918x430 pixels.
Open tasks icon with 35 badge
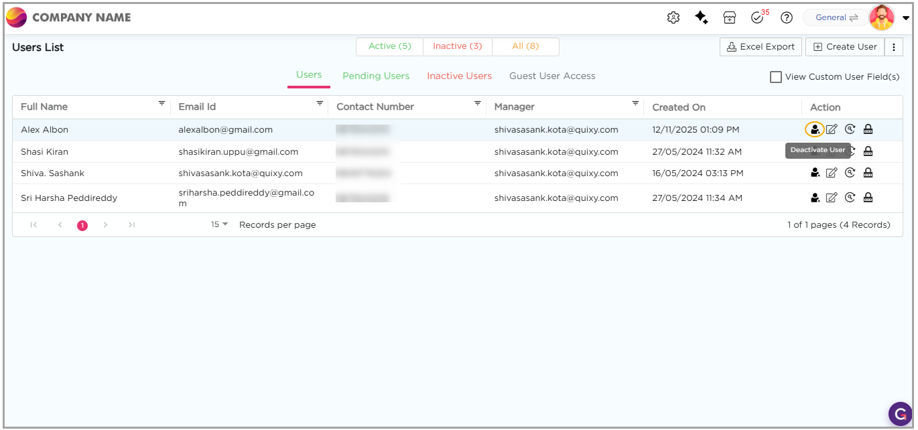[758, 18]
